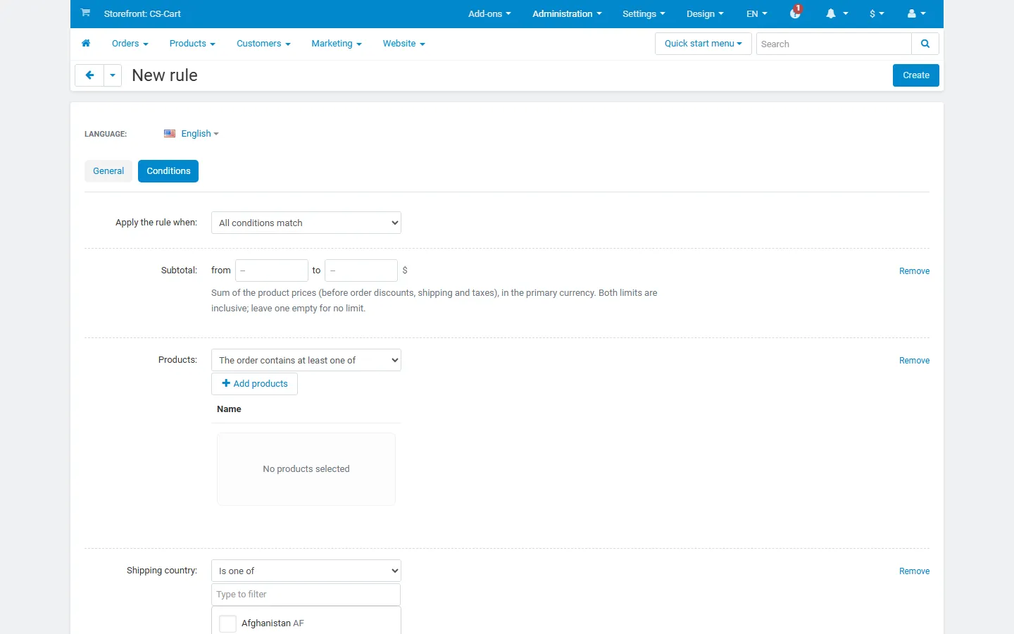Click the Storefront: CS-Cart link

coord(142,13)
